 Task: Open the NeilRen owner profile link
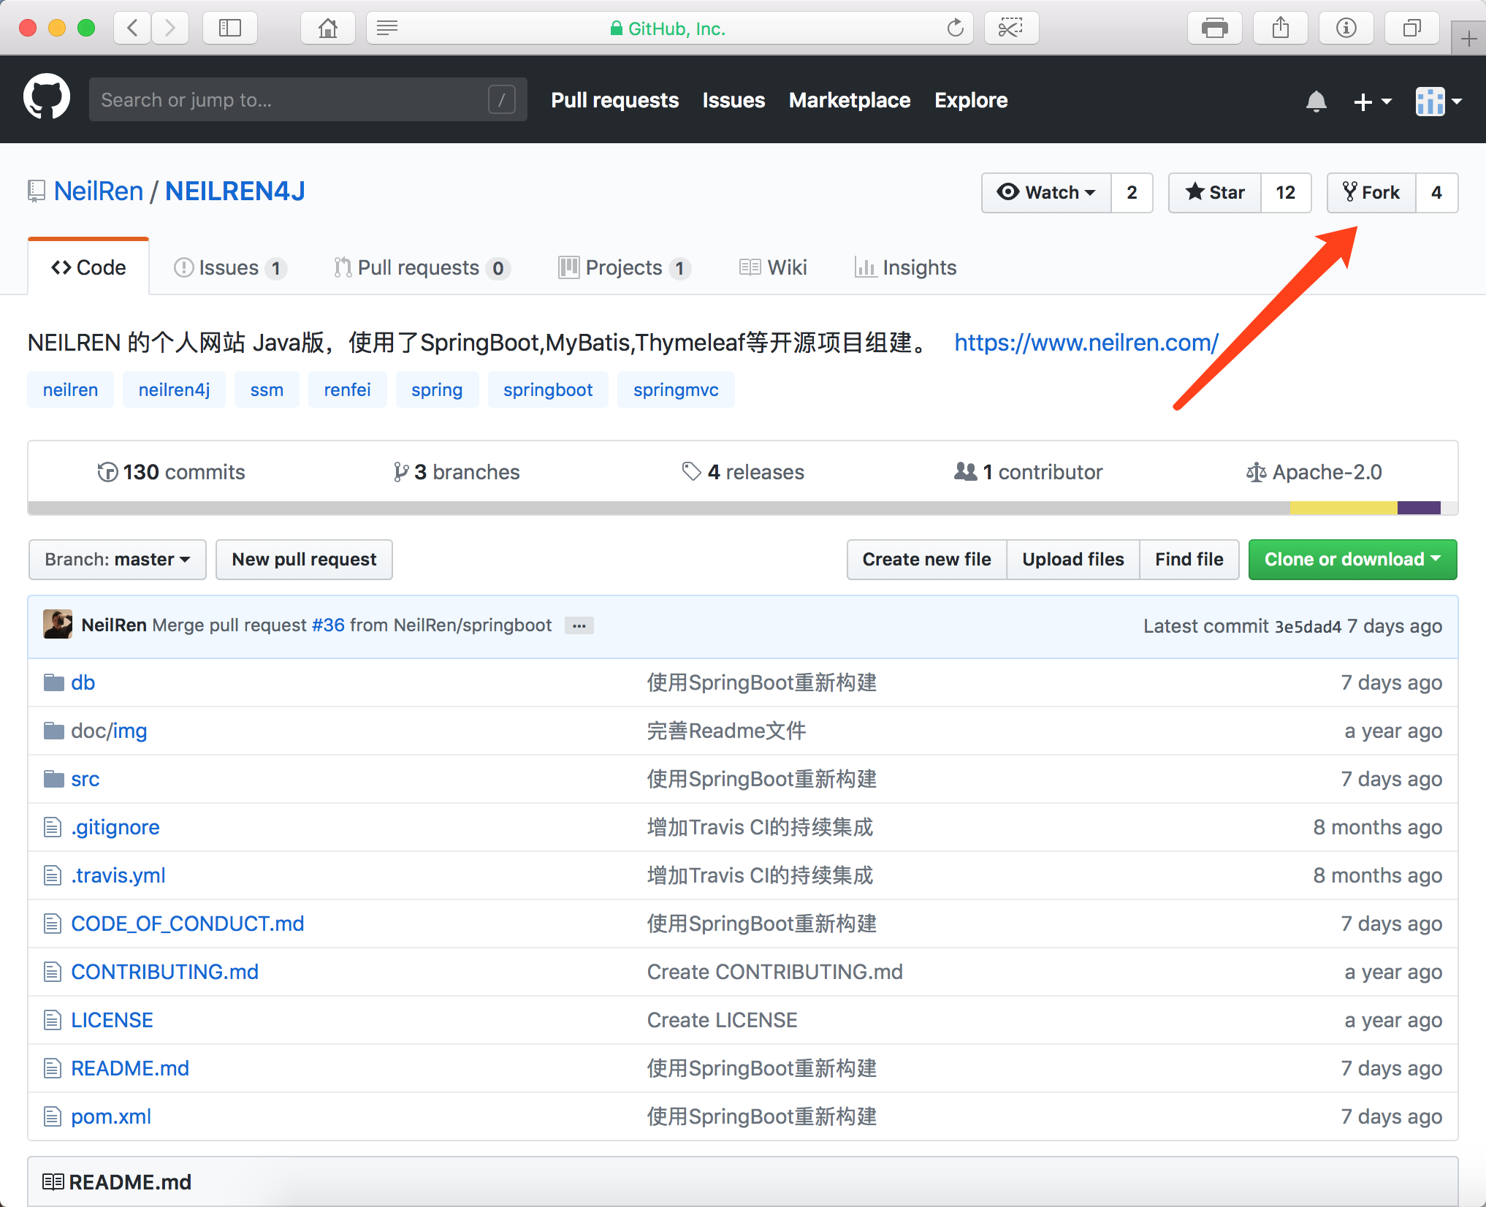coord(99,191)
